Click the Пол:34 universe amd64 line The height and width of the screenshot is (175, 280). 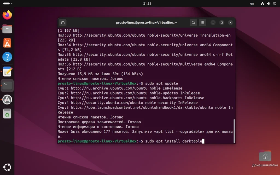click(x=145, y=47)
